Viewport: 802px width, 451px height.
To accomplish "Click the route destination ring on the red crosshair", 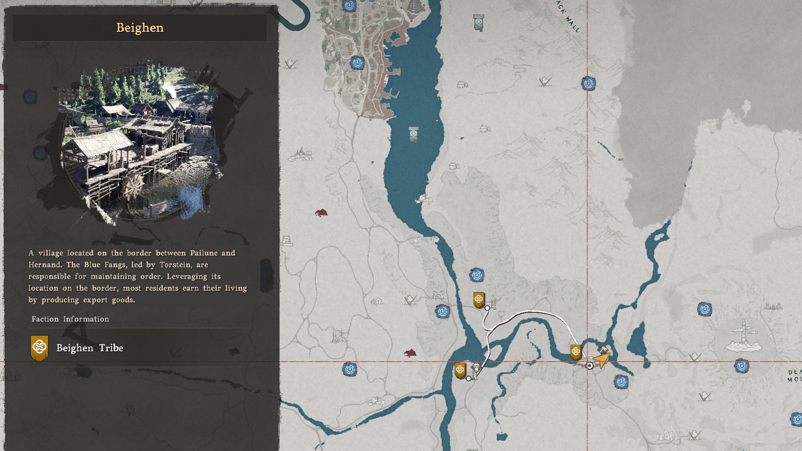I will tap(590, 366).
